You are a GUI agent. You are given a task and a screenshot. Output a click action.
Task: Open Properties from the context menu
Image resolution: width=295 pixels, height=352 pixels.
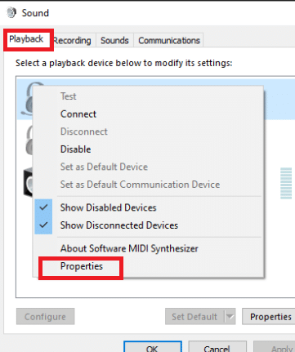coord(82,266)
